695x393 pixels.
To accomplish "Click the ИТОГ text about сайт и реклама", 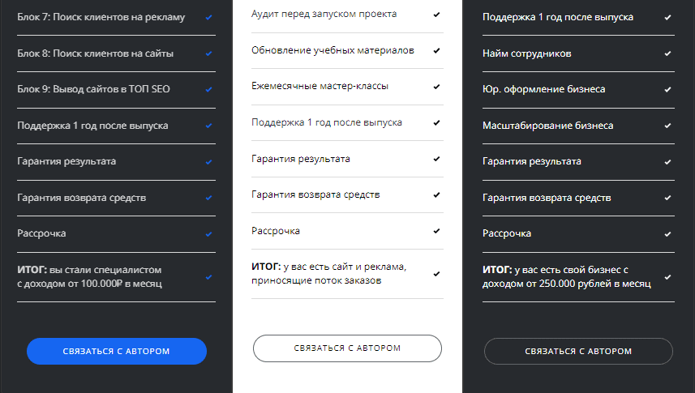I will pos(328,273).
